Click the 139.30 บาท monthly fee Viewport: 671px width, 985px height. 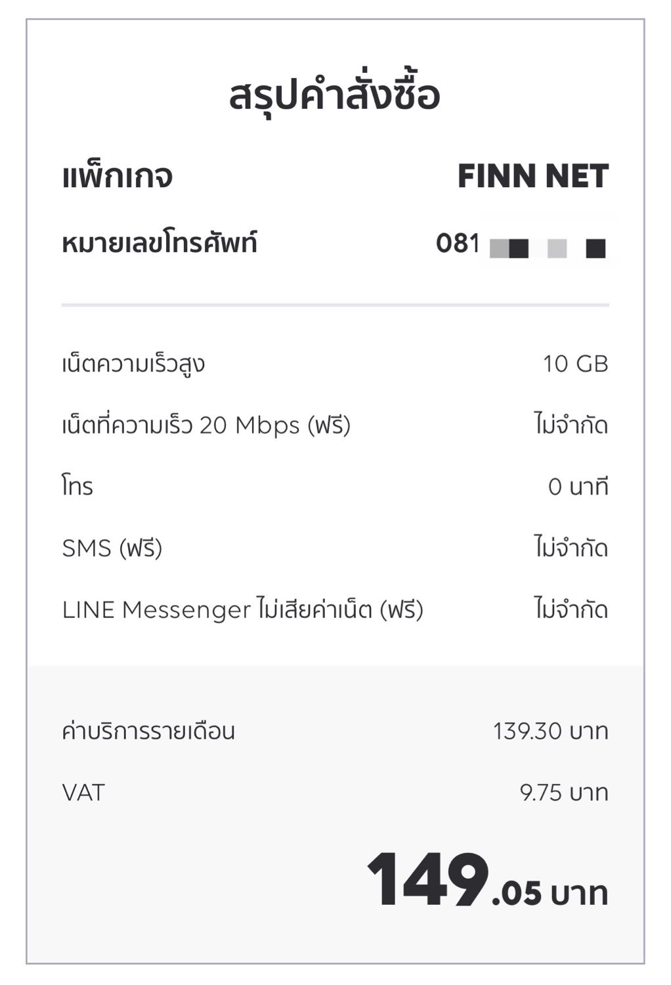(x=551, y=731)
